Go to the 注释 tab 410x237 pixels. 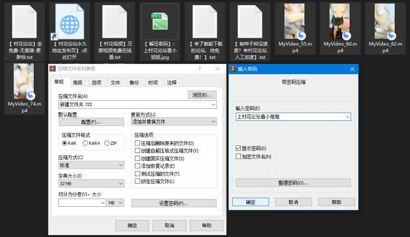[x=172, y=82]
